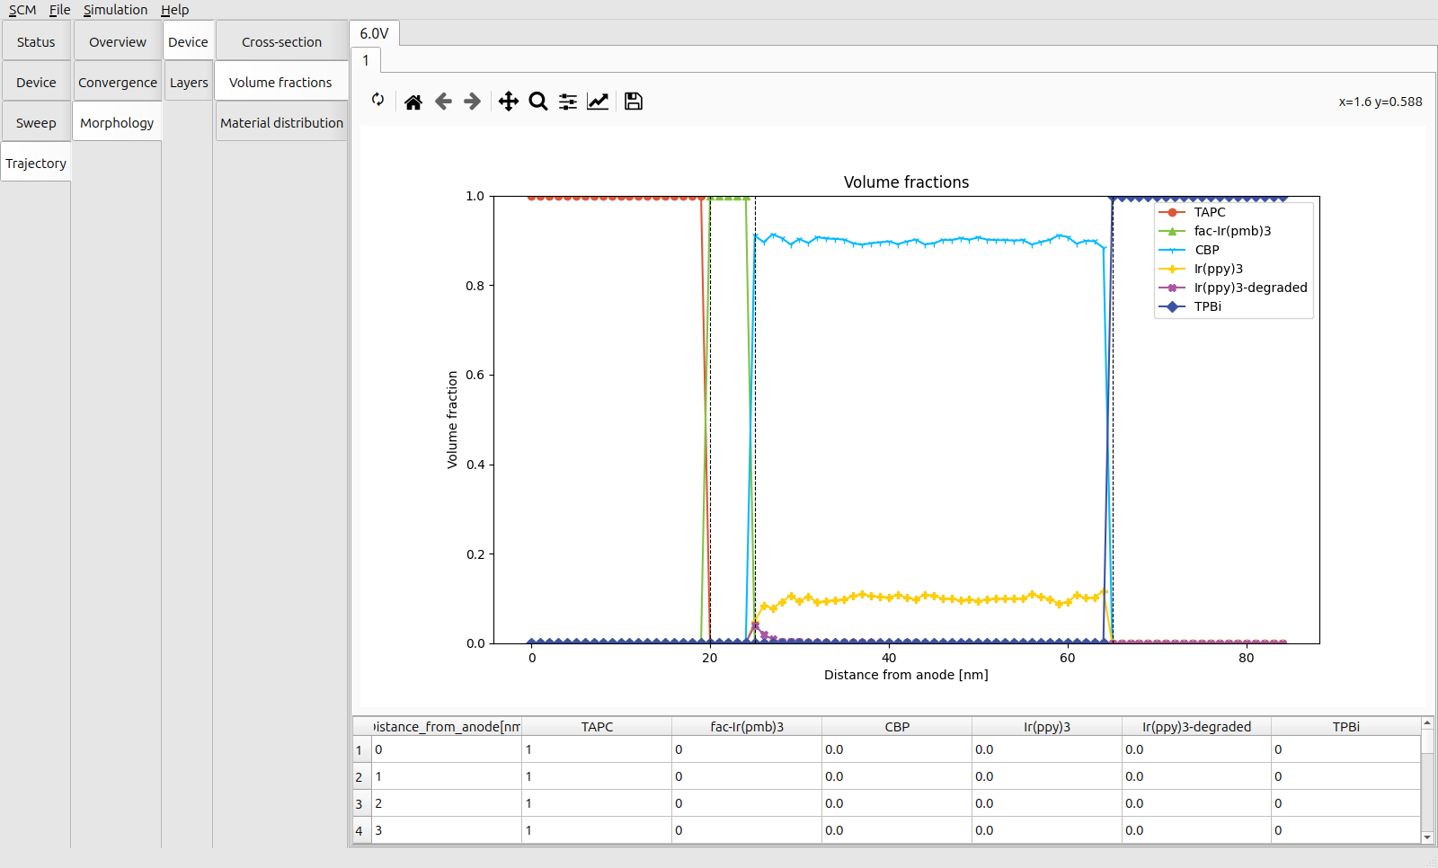Select the Layers tab
1438x868 pixels.
pos(189,83)
